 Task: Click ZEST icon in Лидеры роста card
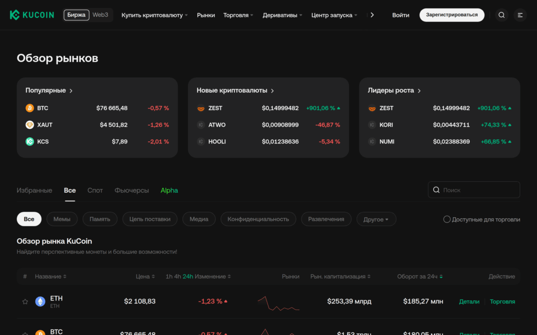[x=372, y=108]
